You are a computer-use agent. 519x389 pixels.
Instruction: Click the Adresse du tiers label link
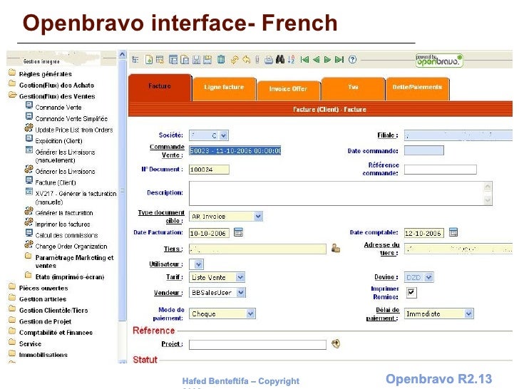tap(381, 249)
